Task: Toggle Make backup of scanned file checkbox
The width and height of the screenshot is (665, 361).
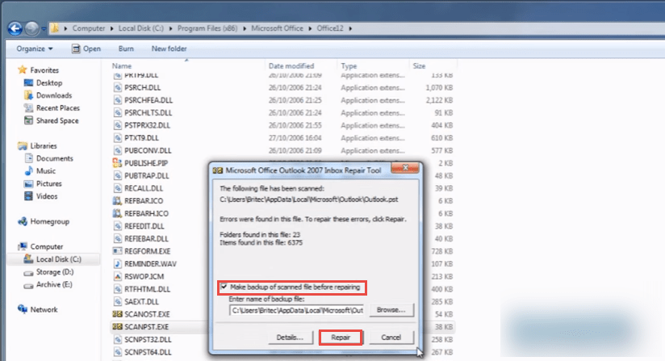Action: pos(224,287)
